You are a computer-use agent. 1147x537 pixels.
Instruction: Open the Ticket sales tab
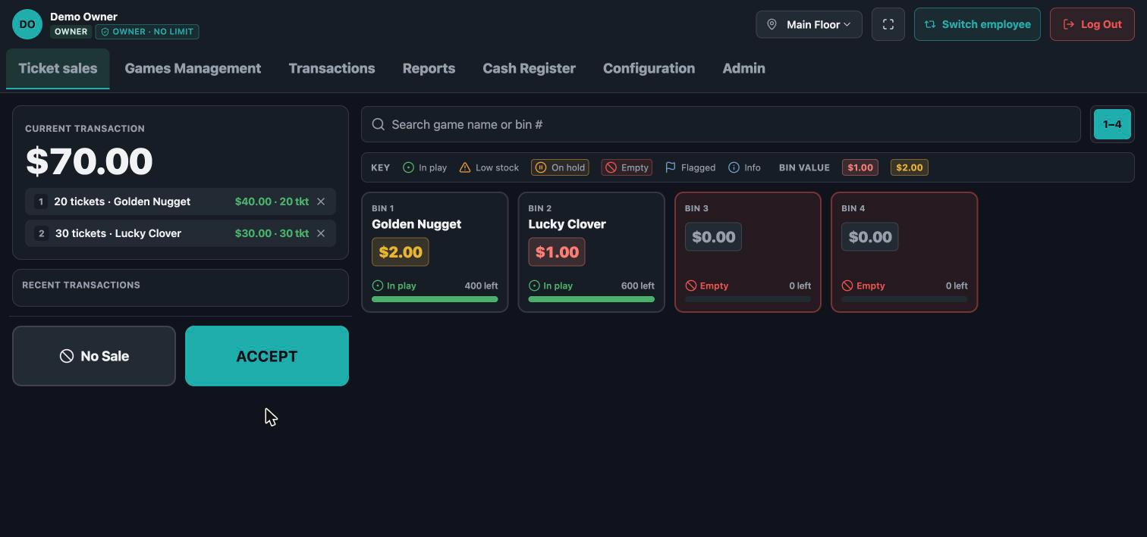[58, 68]
